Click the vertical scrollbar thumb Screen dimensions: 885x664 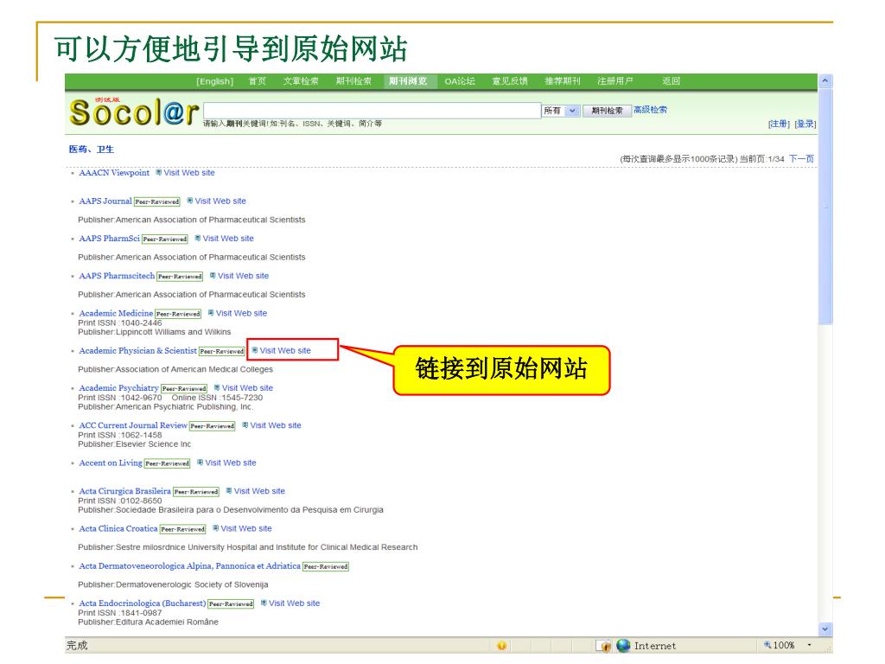point(825,206)
